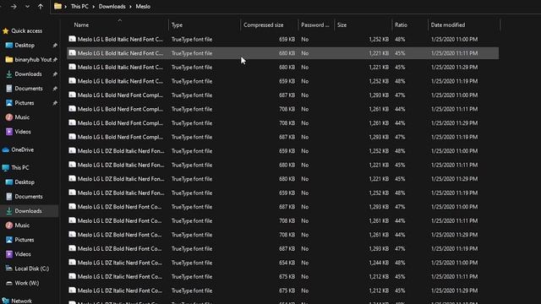Select Meslo LG L Bold Italic file dated 11:19 PM
541x304 pixels.
(282, 81)
